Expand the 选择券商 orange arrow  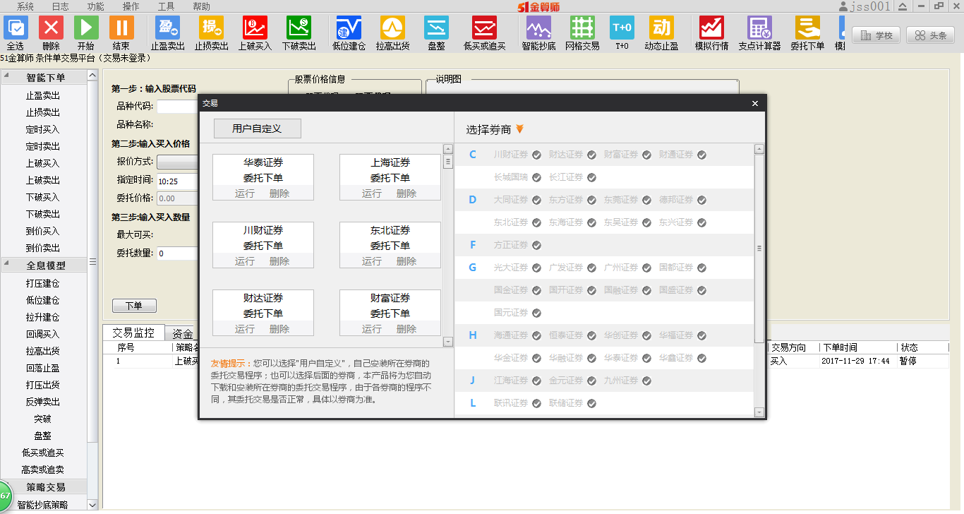520,128
